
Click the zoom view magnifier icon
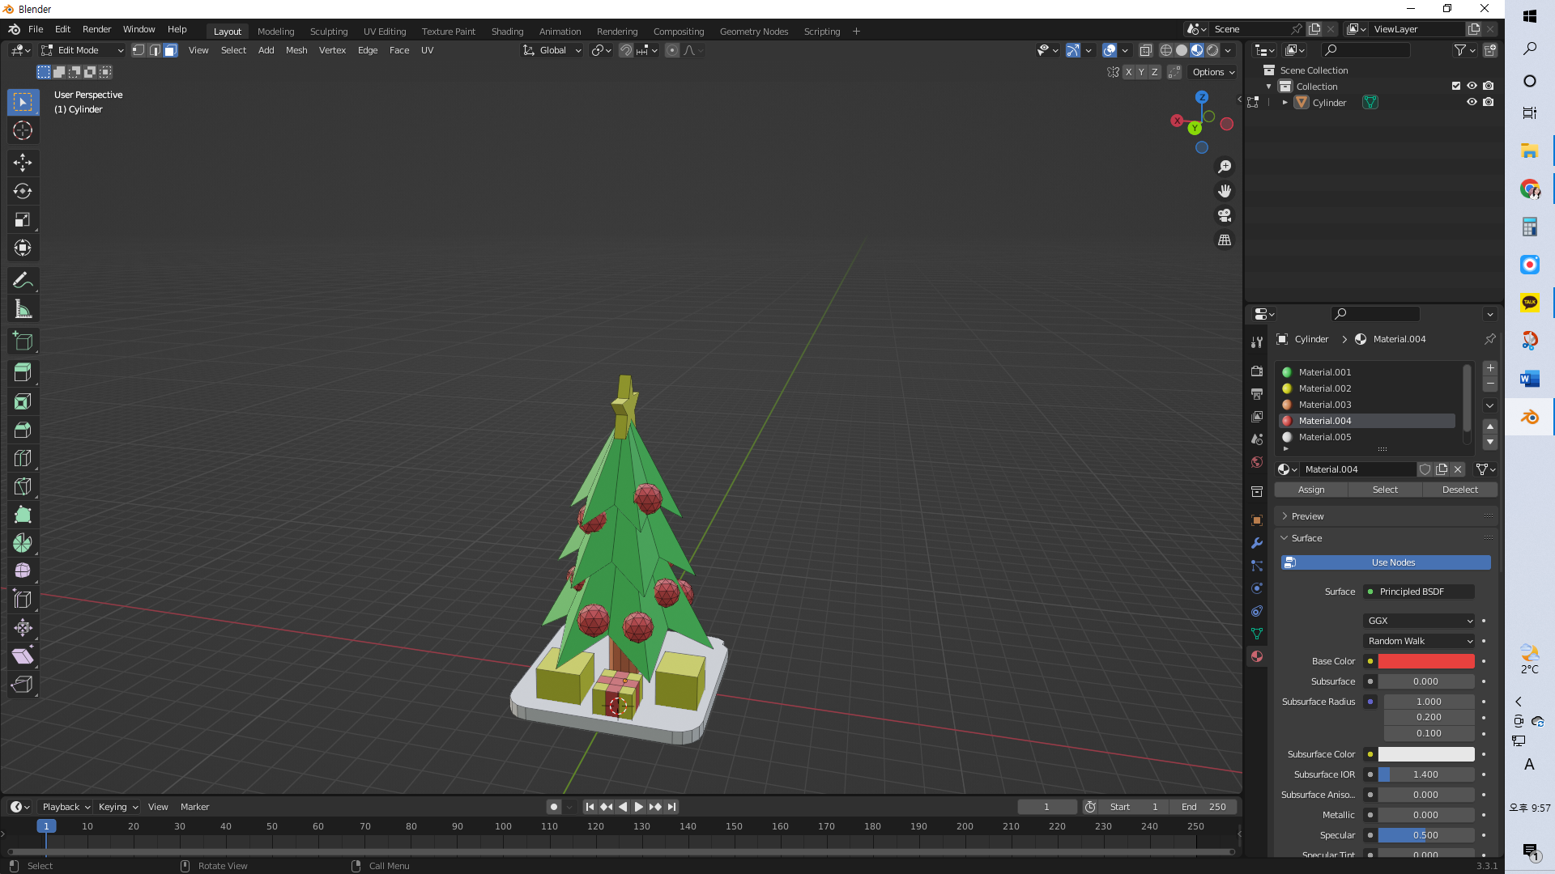pos(1225,167)
